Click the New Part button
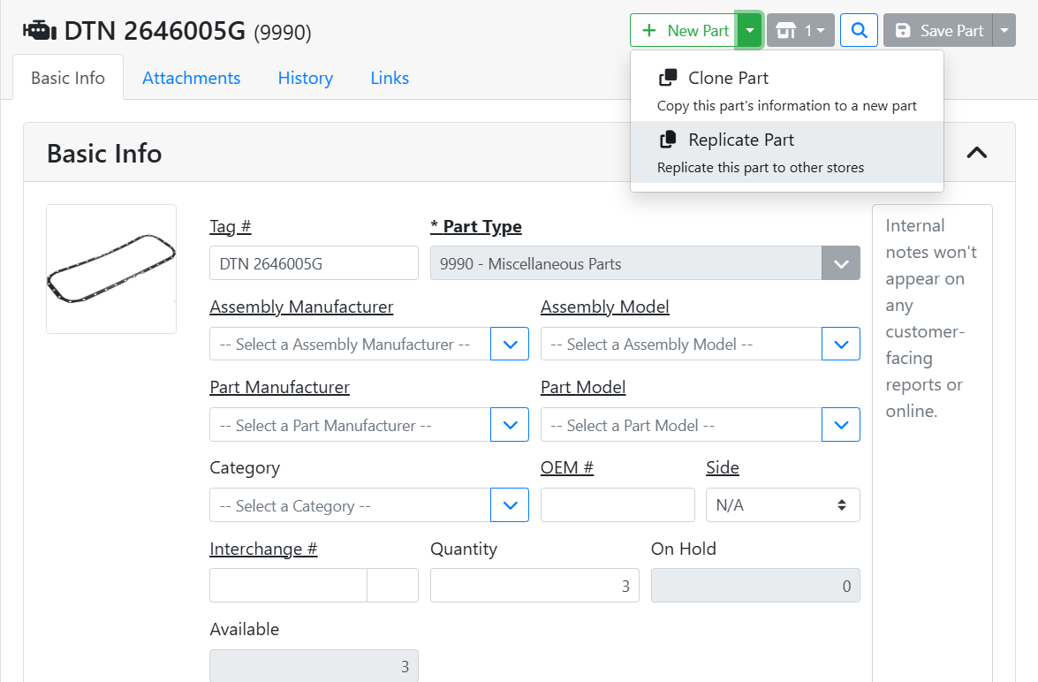This screenshot has width=1038, height=682. [685, 31]
